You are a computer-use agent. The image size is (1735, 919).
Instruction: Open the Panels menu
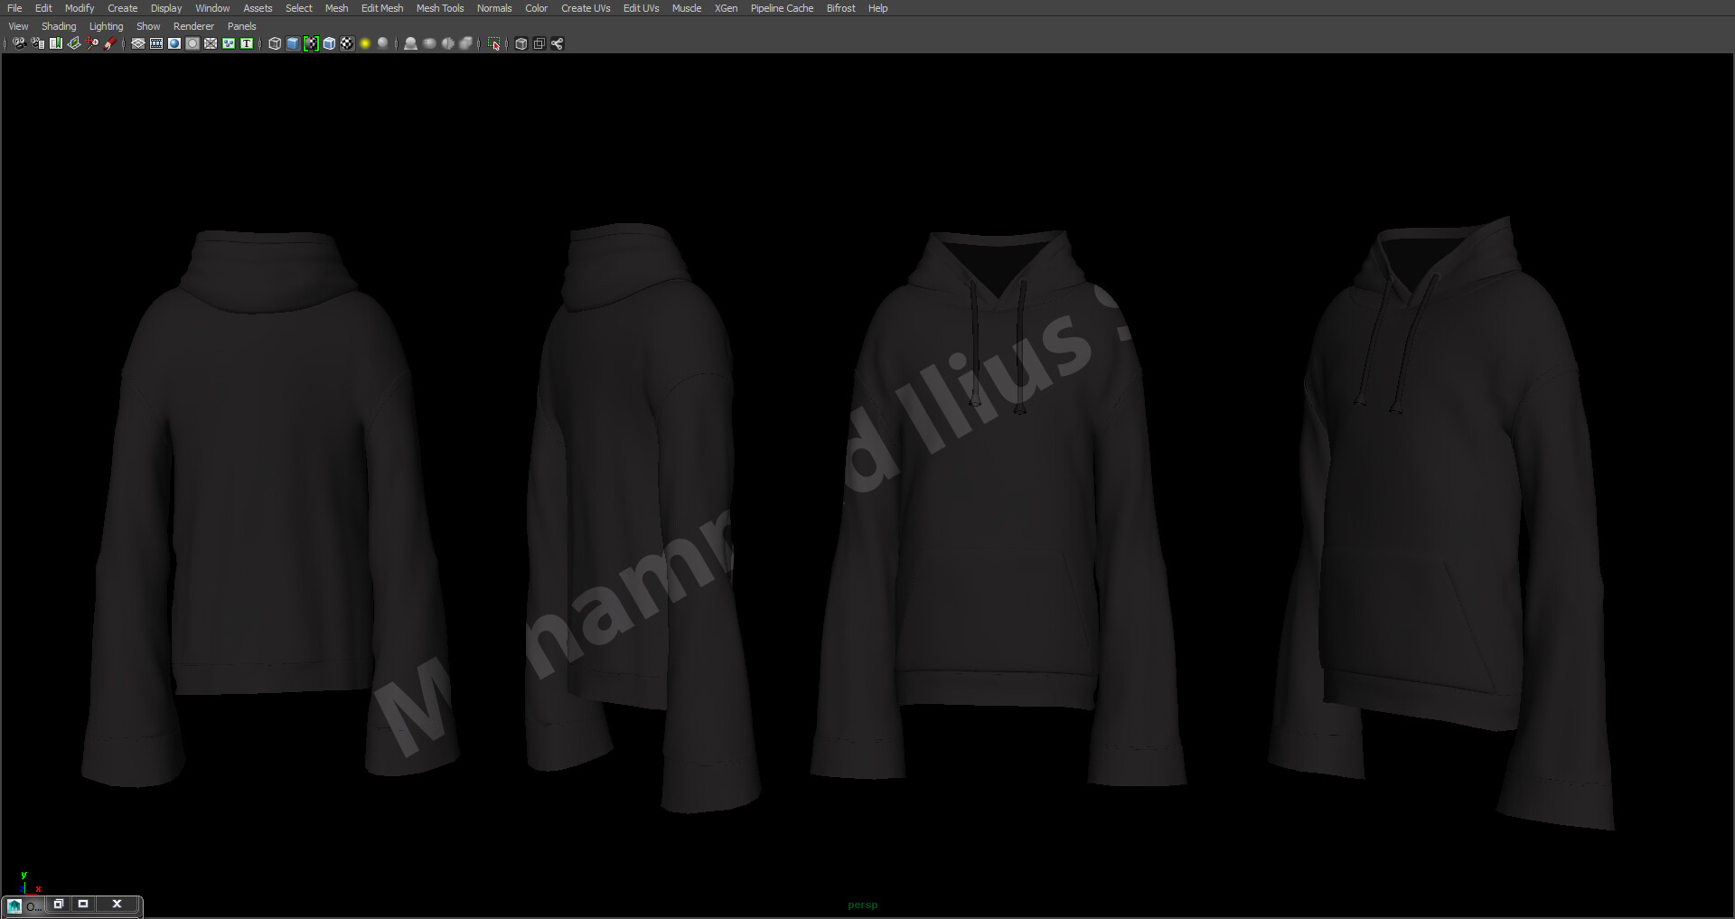pyautogui.click(x=240, y=26)
